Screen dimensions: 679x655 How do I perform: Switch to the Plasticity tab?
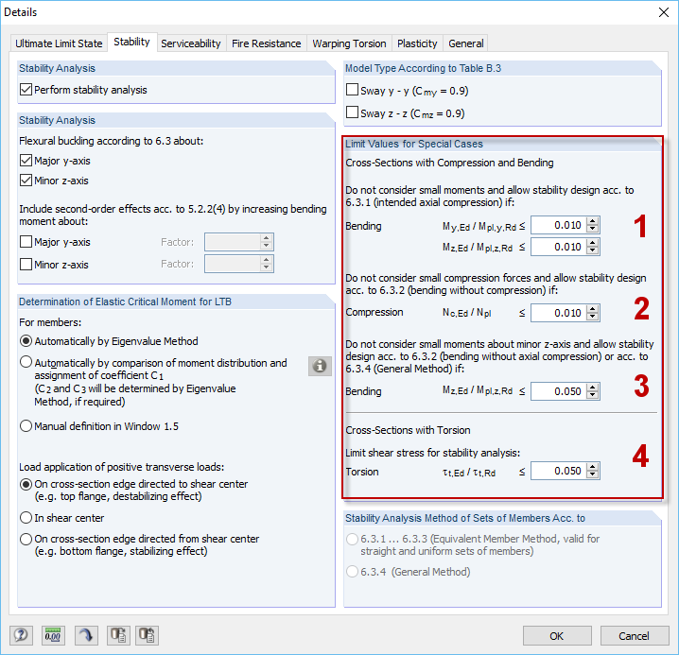[417, 43]
